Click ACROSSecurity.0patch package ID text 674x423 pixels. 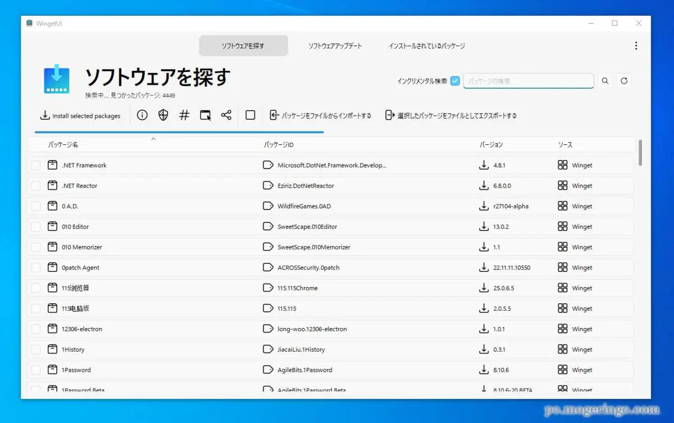308,267
